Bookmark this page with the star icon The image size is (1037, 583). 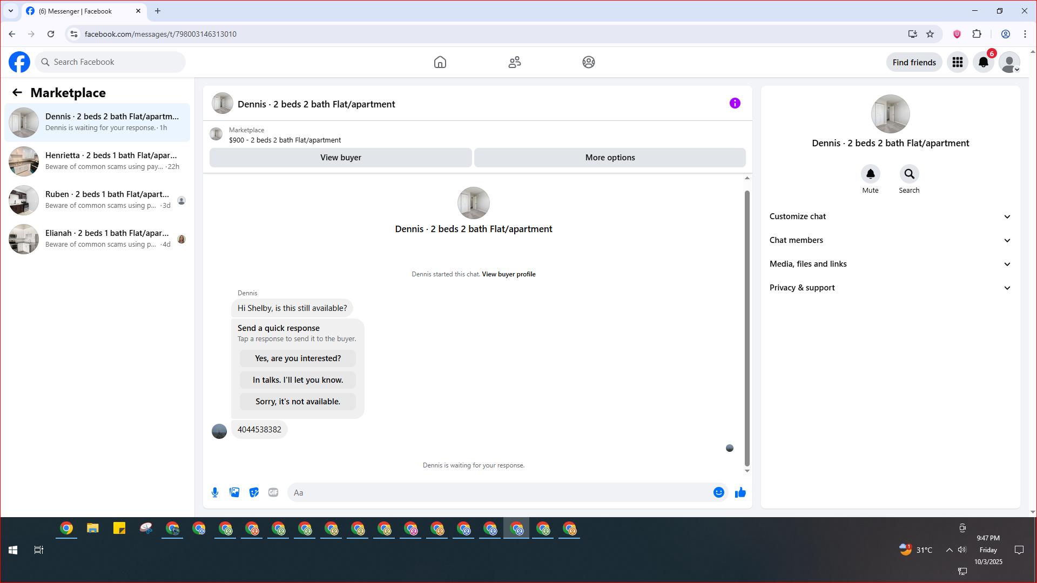click(930, 34)
